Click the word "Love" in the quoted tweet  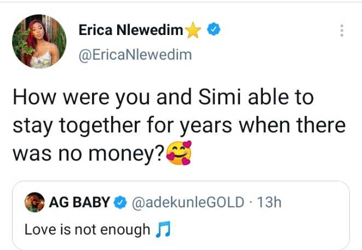pyautogui.click(x=40, y=230)
